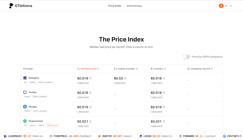The height and width of the screenshot is (140, 243).
Task: Click Datagma's Global tag
Action: (x=33, y=82)
